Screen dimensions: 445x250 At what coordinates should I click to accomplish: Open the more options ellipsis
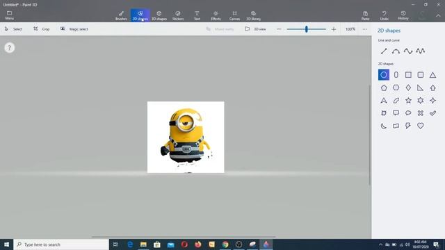click(365, 29)
